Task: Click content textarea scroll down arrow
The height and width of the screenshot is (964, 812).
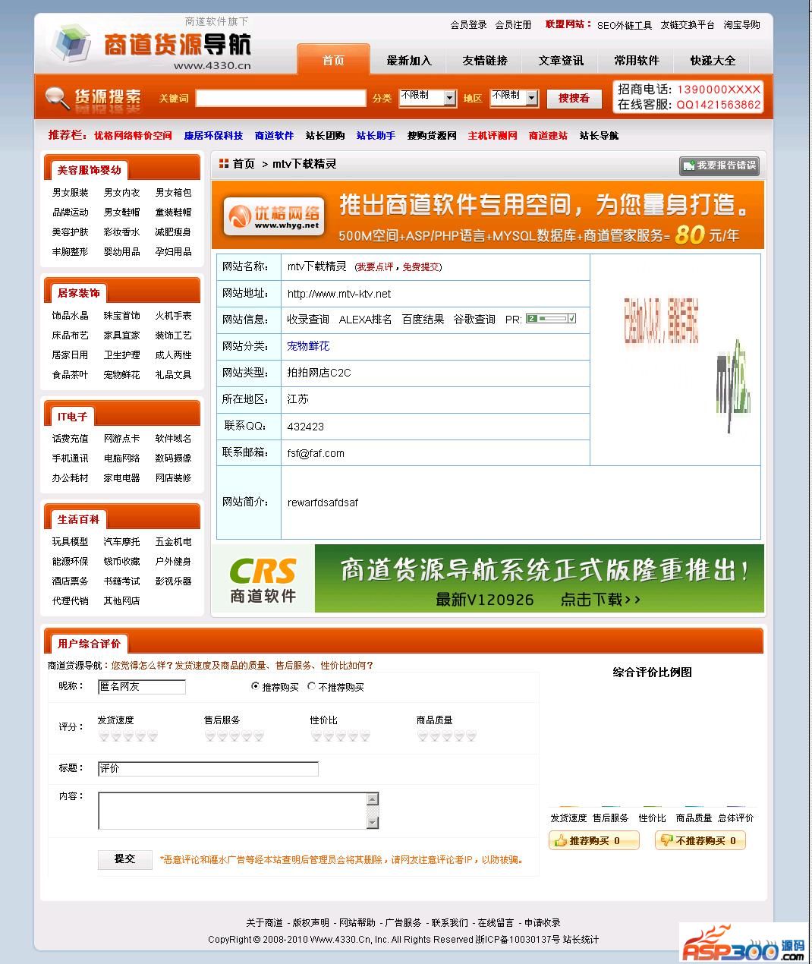Action: (373, 823)
